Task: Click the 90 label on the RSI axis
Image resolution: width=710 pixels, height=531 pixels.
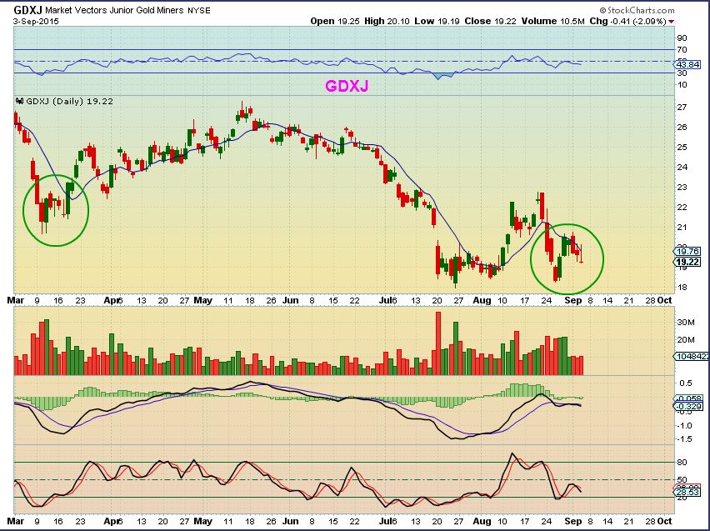Action: click(x=682, y=38)
